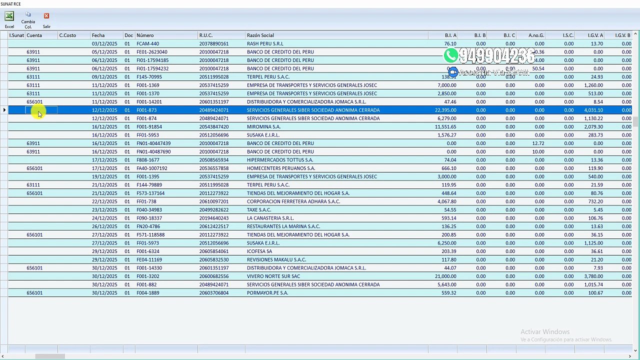Click the horizontal scrollbar thumb at bottom
This screenshot has width=640, height=360.
50,356
